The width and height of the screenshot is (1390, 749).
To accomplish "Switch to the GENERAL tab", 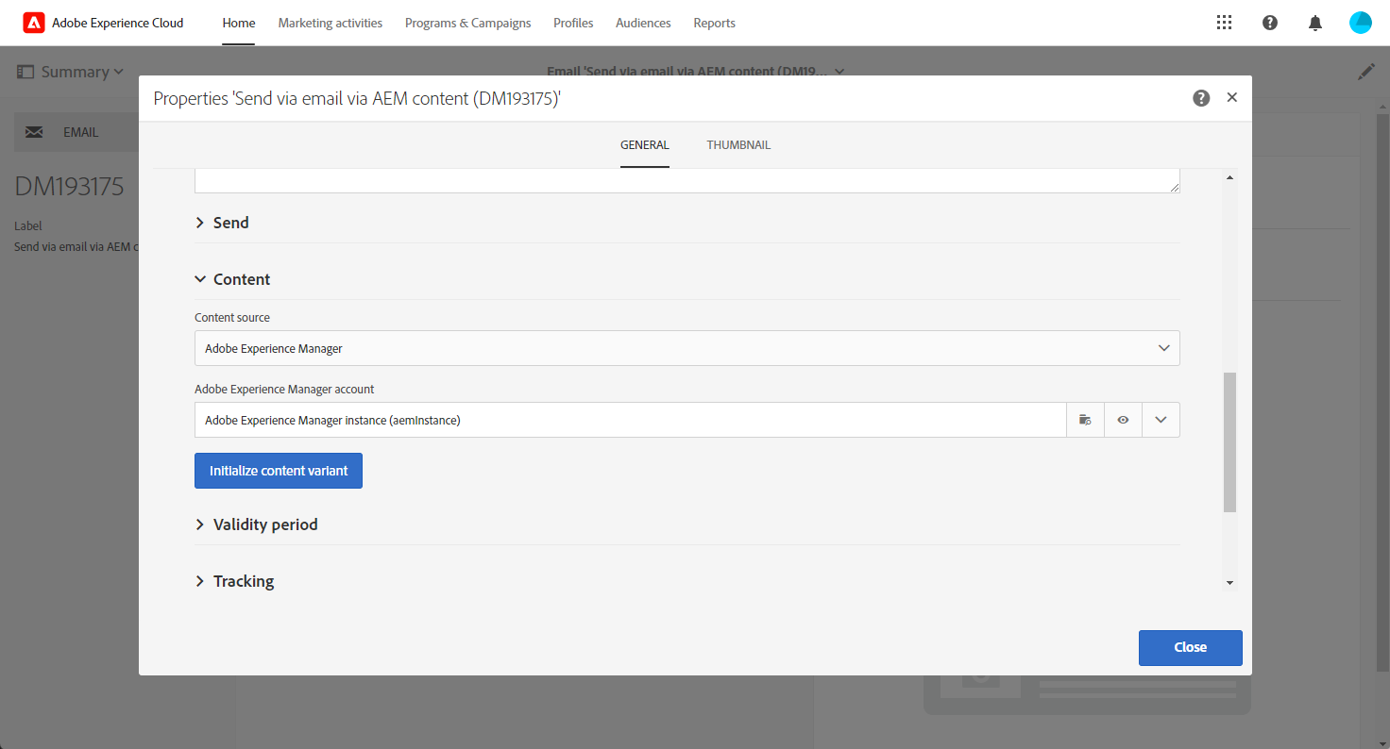I will tap(645, 145).
